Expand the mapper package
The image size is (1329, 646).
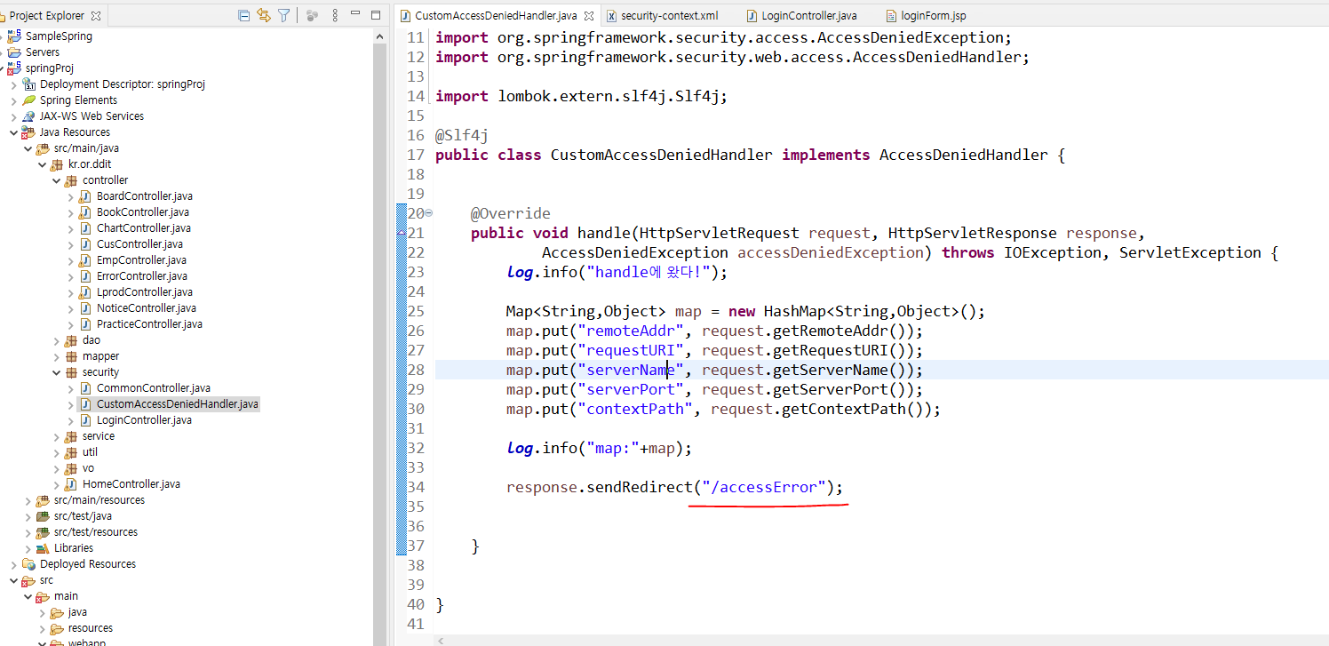(x=57, y=356)
